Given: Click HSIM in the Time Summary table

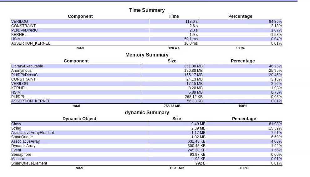Looking at the screenshot, I should [16, 39].
